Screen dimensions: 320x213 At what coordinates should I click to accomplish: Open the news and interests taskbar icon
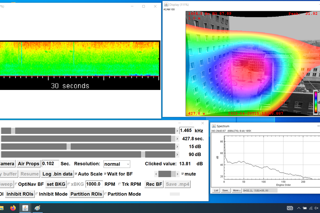click(290, 208)
